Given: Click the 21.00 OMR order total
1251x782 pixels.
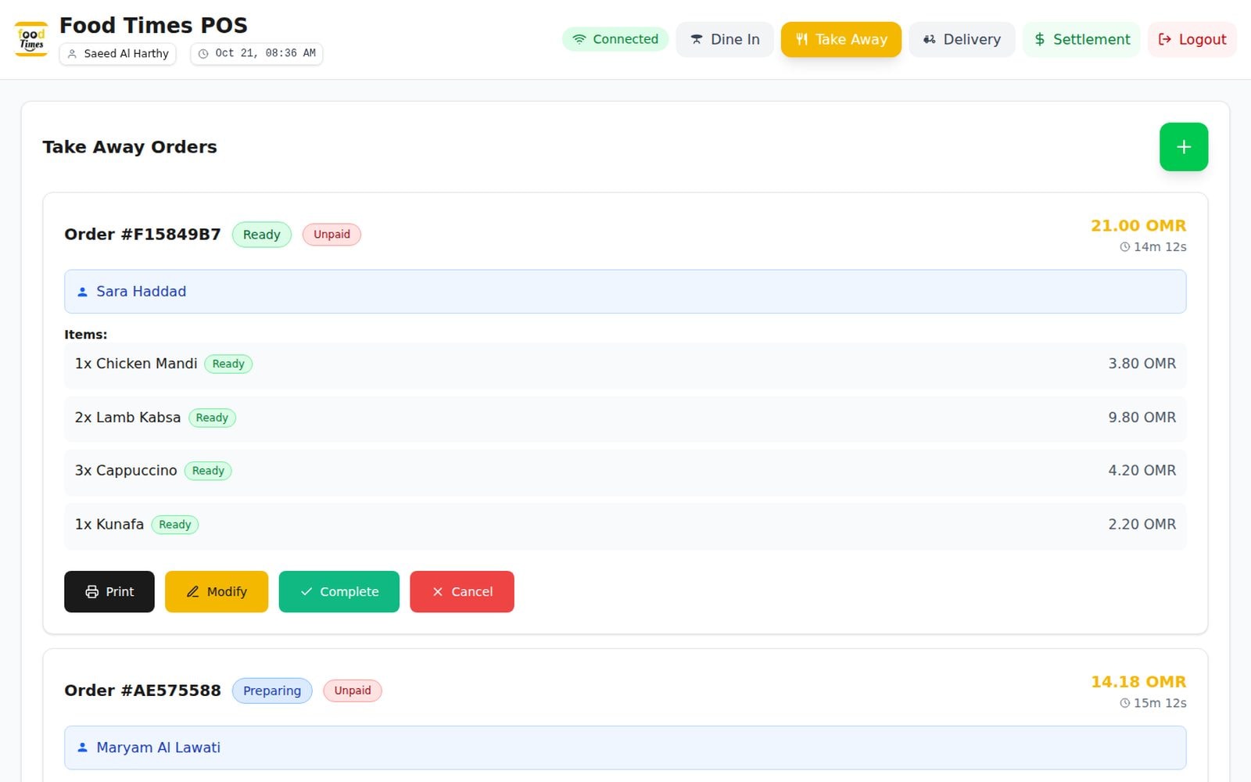Looking at the screenshot, I should tap(1138, 225).
